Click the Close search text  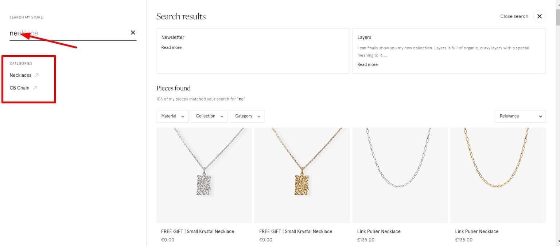click(x=514, y=16)
